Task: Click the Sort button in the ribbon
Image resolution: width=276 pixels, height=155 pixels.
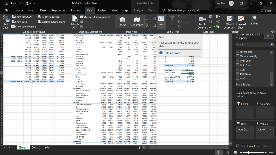Action: click(161, 21)
